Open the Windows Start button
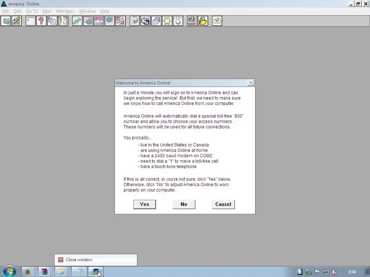 pyautogui.click(x=9, y=271)
